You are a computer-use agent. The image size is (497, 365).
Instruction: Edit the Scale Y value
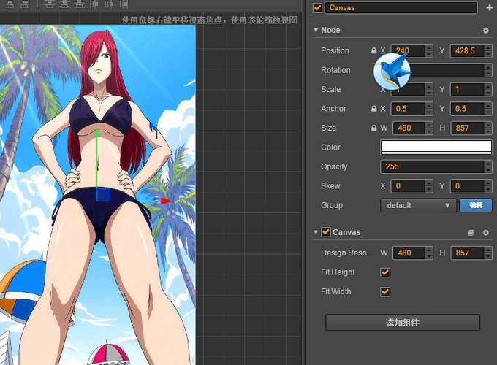coord(467,89)
